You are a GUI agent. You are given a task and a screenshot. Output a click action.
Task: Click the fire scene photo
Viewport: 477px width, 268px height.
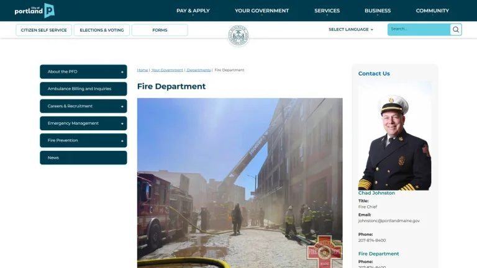click(240, 183)
